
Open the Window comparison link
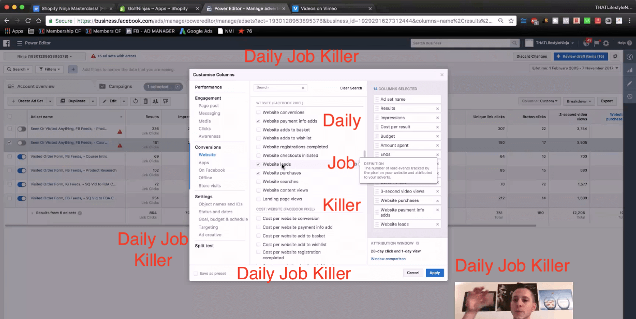click(388, 259)
